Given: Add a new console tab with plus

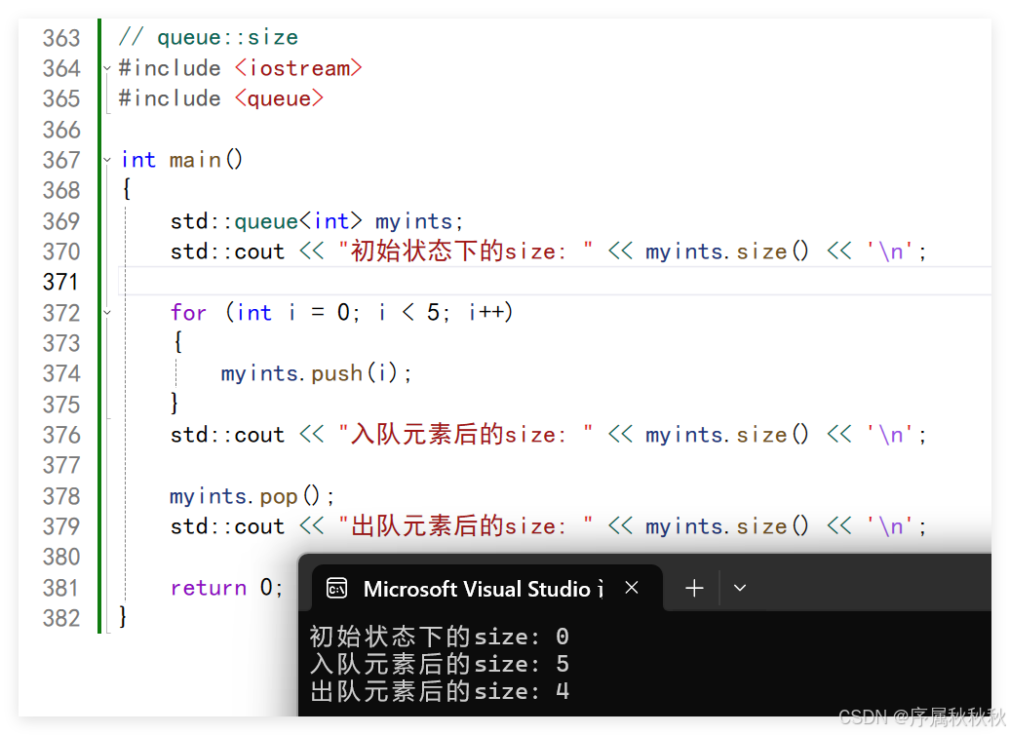Looking at the screenshot, I should click(x=694, y=588).
